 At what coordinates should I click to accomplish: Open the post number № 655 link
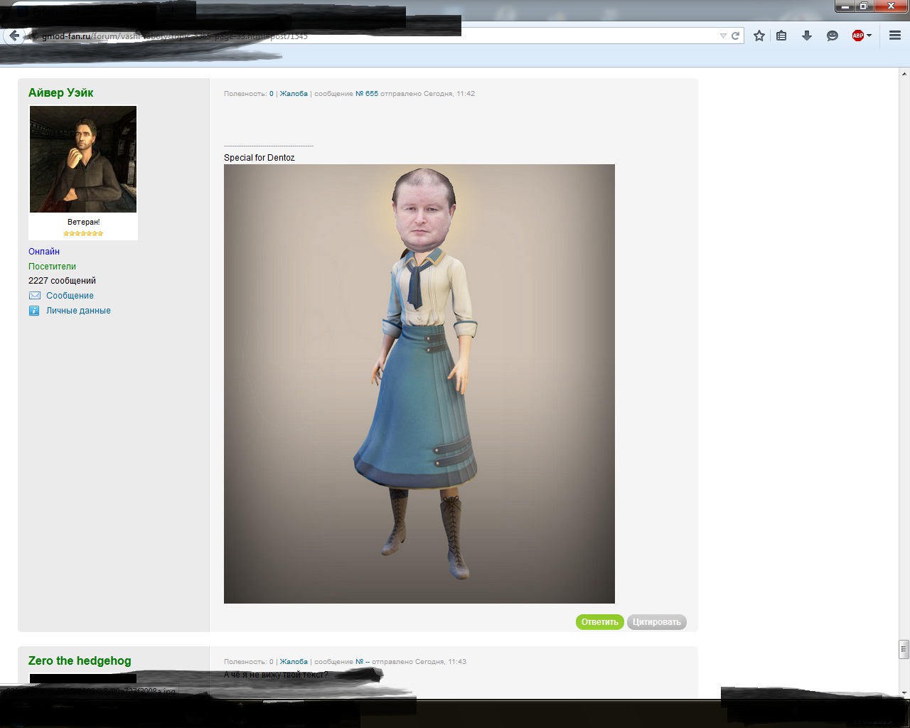tap(367, 93)
